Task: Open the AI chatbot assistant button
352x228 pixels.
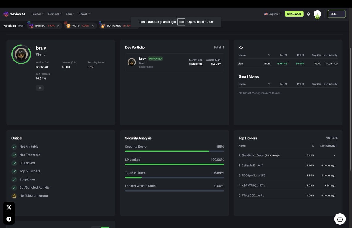Action: click(340, 219)
